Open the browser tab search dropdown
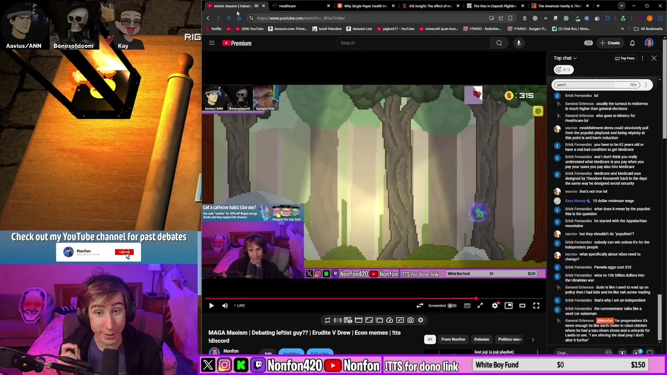Screen dimensions: 667x375 pyautogui.click(x=621, y=6)
